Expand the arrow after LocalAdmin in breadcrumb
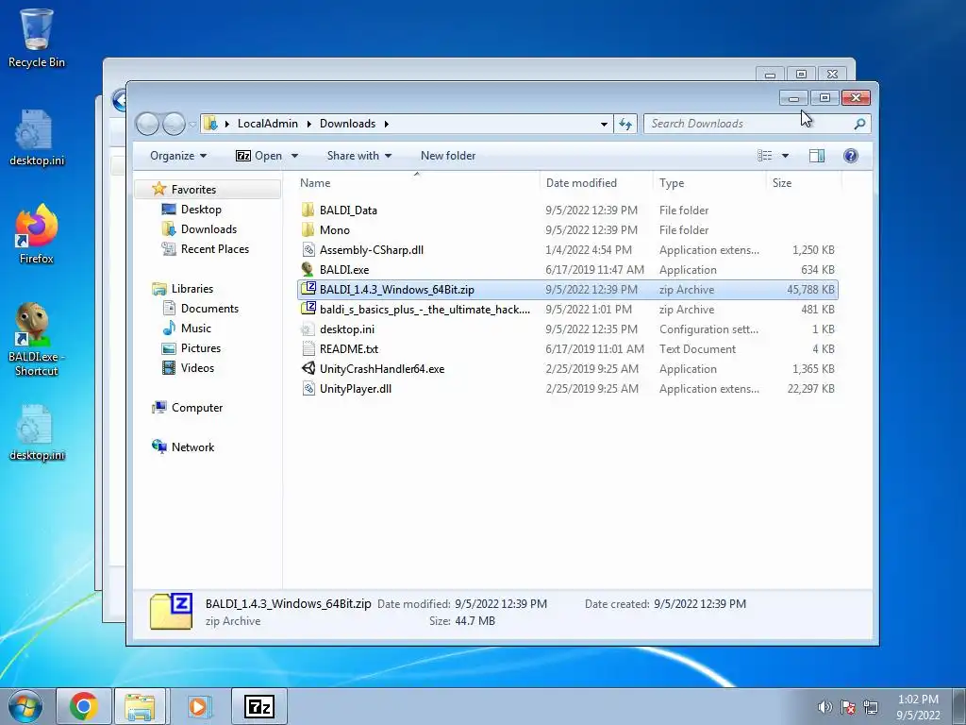The image size is (966, 725). pos(308,124)
